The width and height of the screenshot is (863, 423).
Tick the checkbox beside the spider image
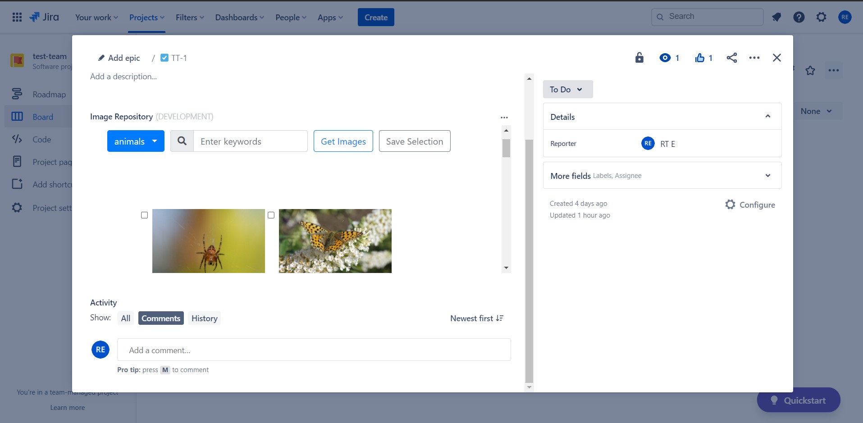(x=144, y=215)
